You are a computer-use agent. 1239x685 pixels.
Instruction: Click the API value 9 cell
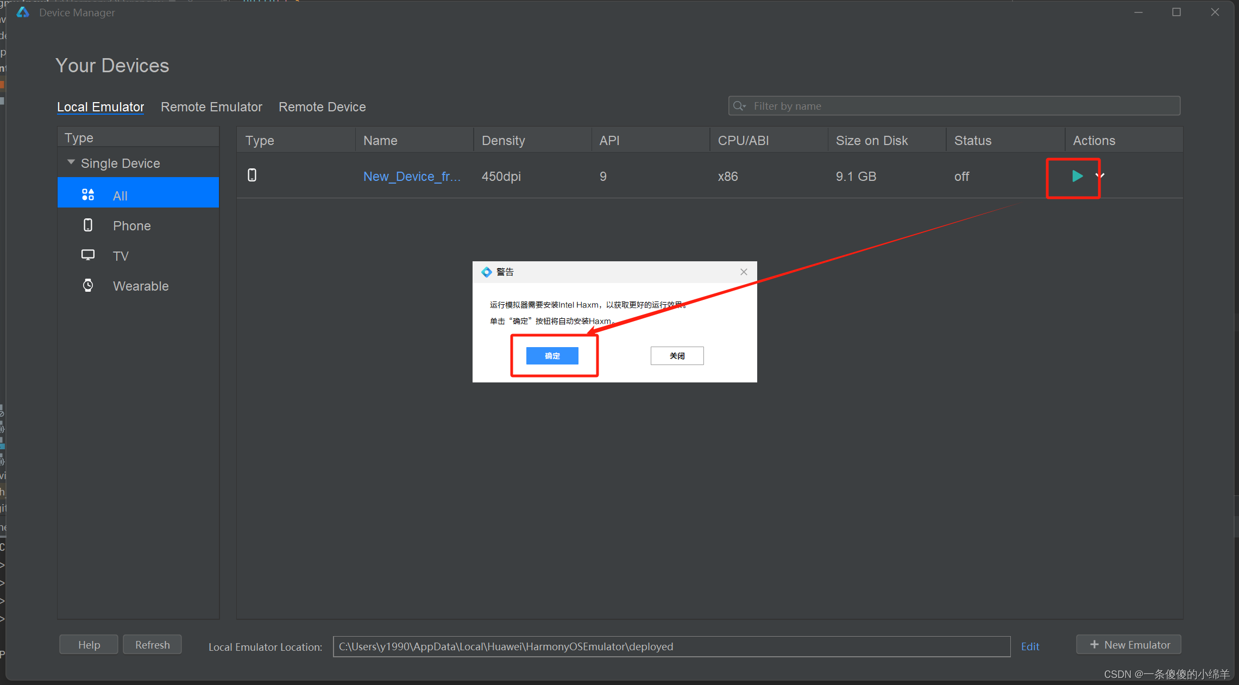click(603, 177)
